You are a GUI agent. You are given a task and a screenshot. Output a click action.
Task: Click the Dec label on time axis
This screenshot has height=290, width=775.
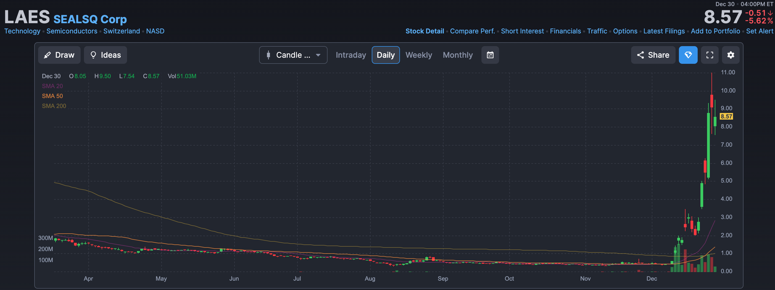[x=652, y=279]
